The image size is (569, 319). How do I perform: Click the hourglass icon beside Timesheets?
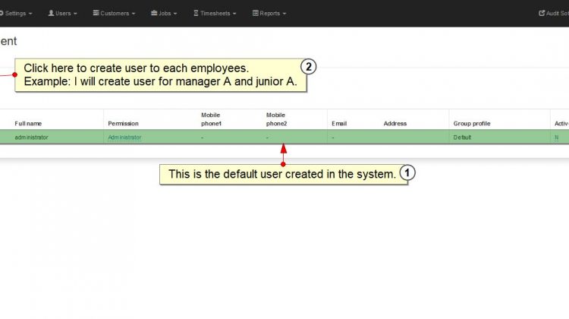tap(196, 13)
